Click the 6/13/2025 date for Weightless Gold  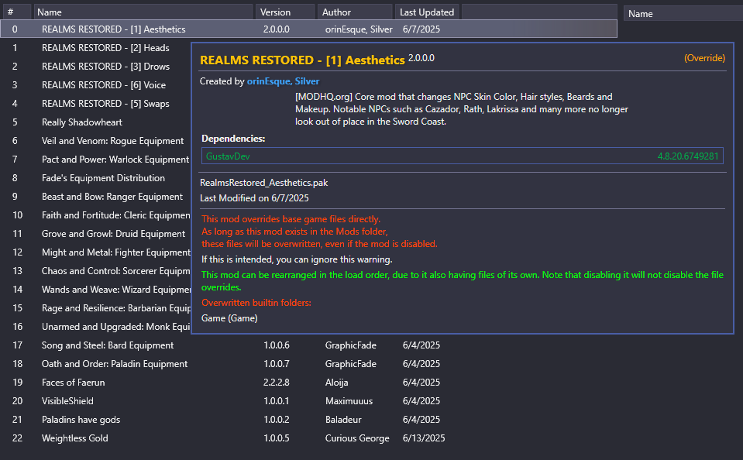pyautogui.click(x=424, y=438)
